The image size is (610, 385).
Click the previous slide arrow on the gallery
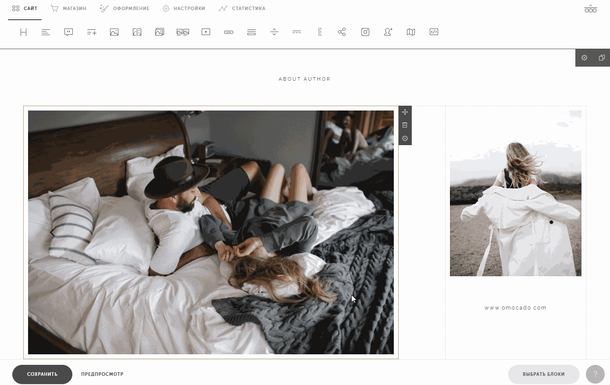click(x=52, y=232)
